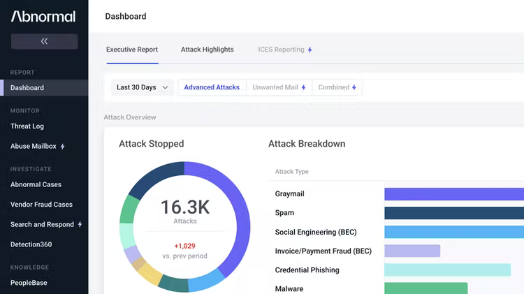Viewport: 524px width, 294px height.
Task: Click lightning bolt beside Search and Respond
Action: click(80, 224)
